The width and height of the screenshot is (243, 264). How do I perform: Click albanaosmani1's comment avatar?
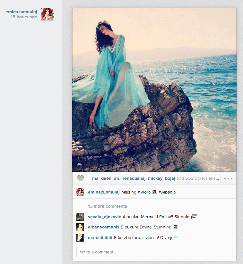coord(80,227)
